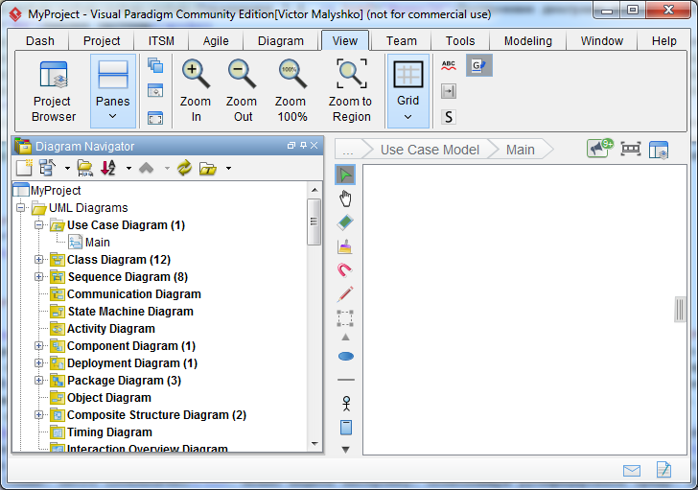Open dropdown arrow next to tree structure icon
This screenshot has height=490, width=698.
[x=67, y=168]
